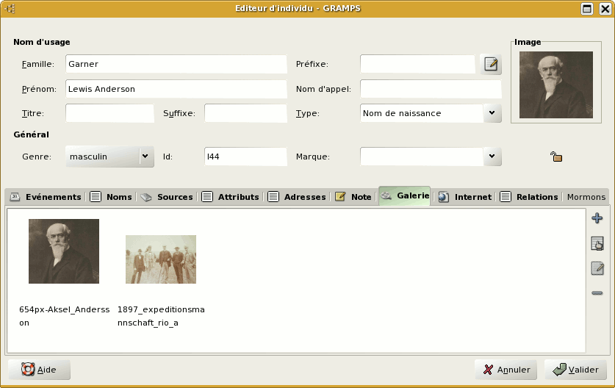This screenshot has width=615, height=388.
Task: Open help with the Aide button
Action: (40, 370)
